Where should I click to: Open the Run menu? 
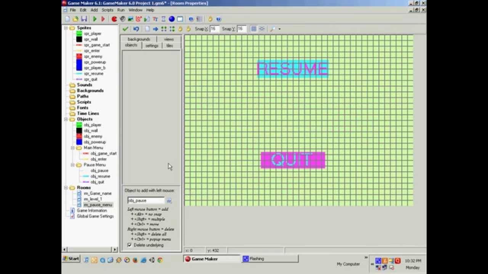pos(121,10)
